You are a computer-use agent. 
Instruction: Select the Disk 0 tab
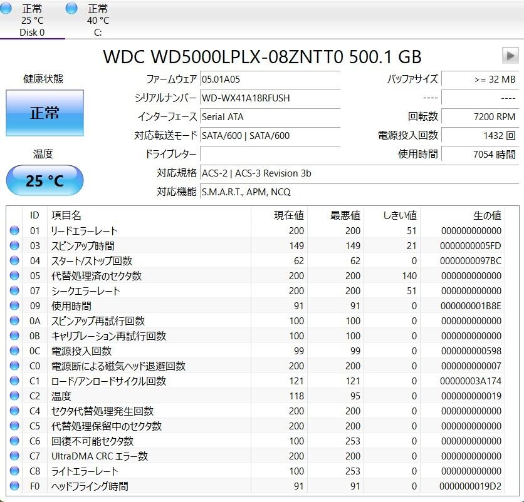coord(32,21)
